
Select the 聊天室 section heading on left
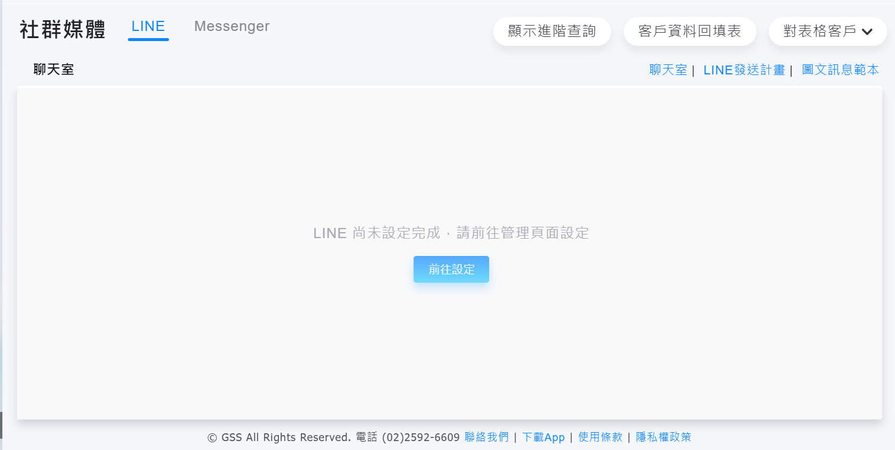click(54, 70)
